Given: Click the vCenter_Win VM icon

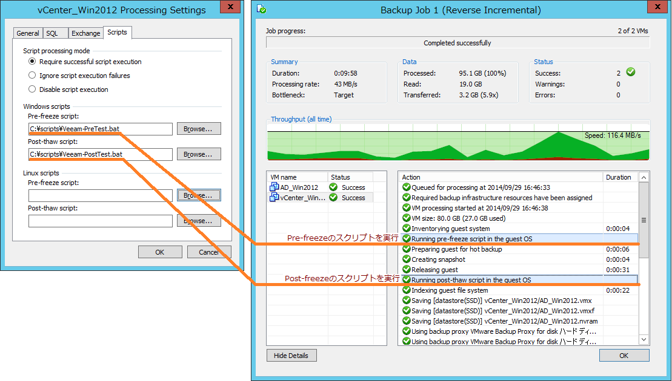Looking at the screenshot, I should click(x=274, y=198).
